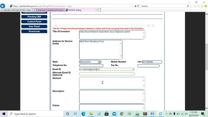Click the left arrow of the horizontal scroller

pyautogui.click(x=56, y=26)
